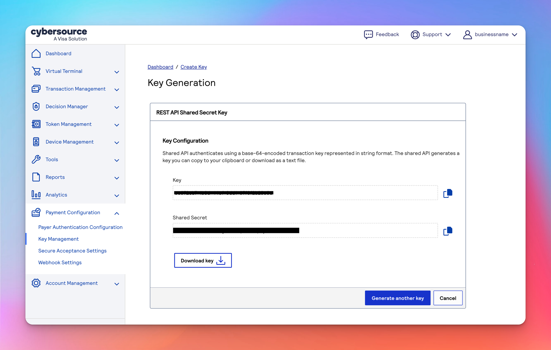551x350 pixels.
Task: Click the Virtual Terminal cart icon
Action: pyautogui.click(x=36, y=71)
